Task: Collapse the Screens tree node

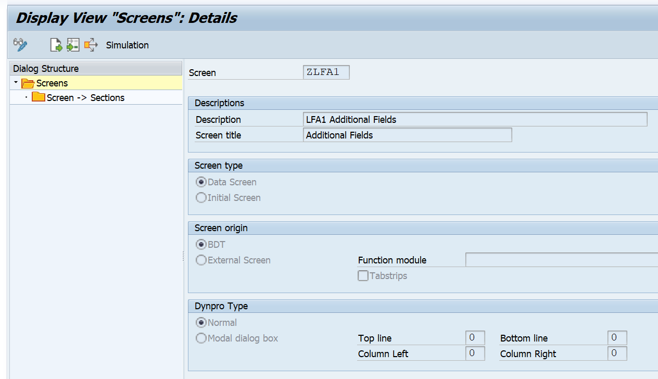Action: coord(16,83)
